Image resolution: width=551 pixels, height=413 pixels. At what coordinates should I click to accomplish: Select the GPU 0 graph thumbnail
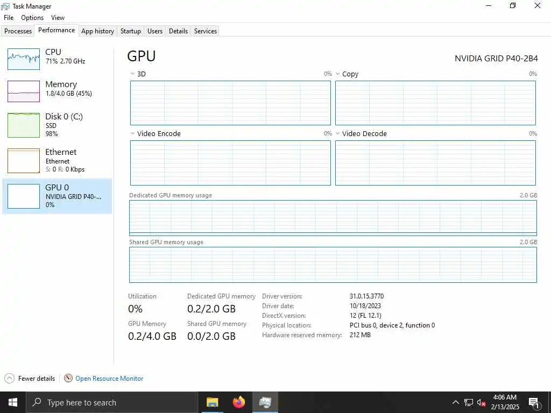[x=24, y=196]
